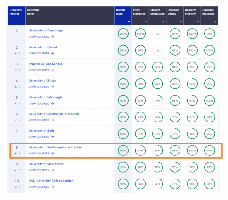Image resolution: width=228 pixels, height=200 pixels.
Task: Sort by Entry standards column
Action: [139, 12]
